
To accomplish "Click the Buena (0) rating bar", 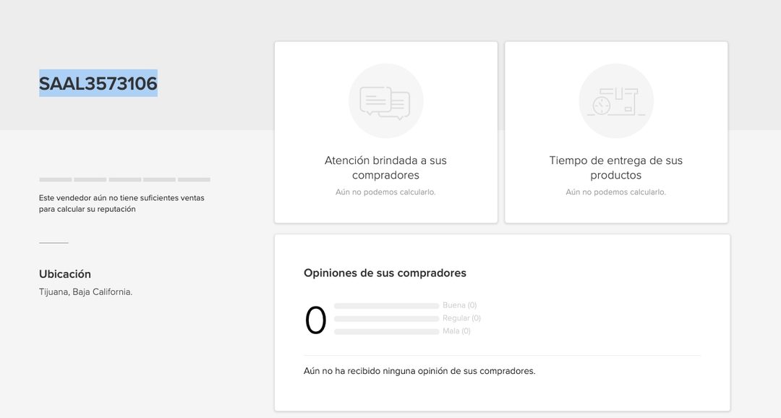I will 386,305.
